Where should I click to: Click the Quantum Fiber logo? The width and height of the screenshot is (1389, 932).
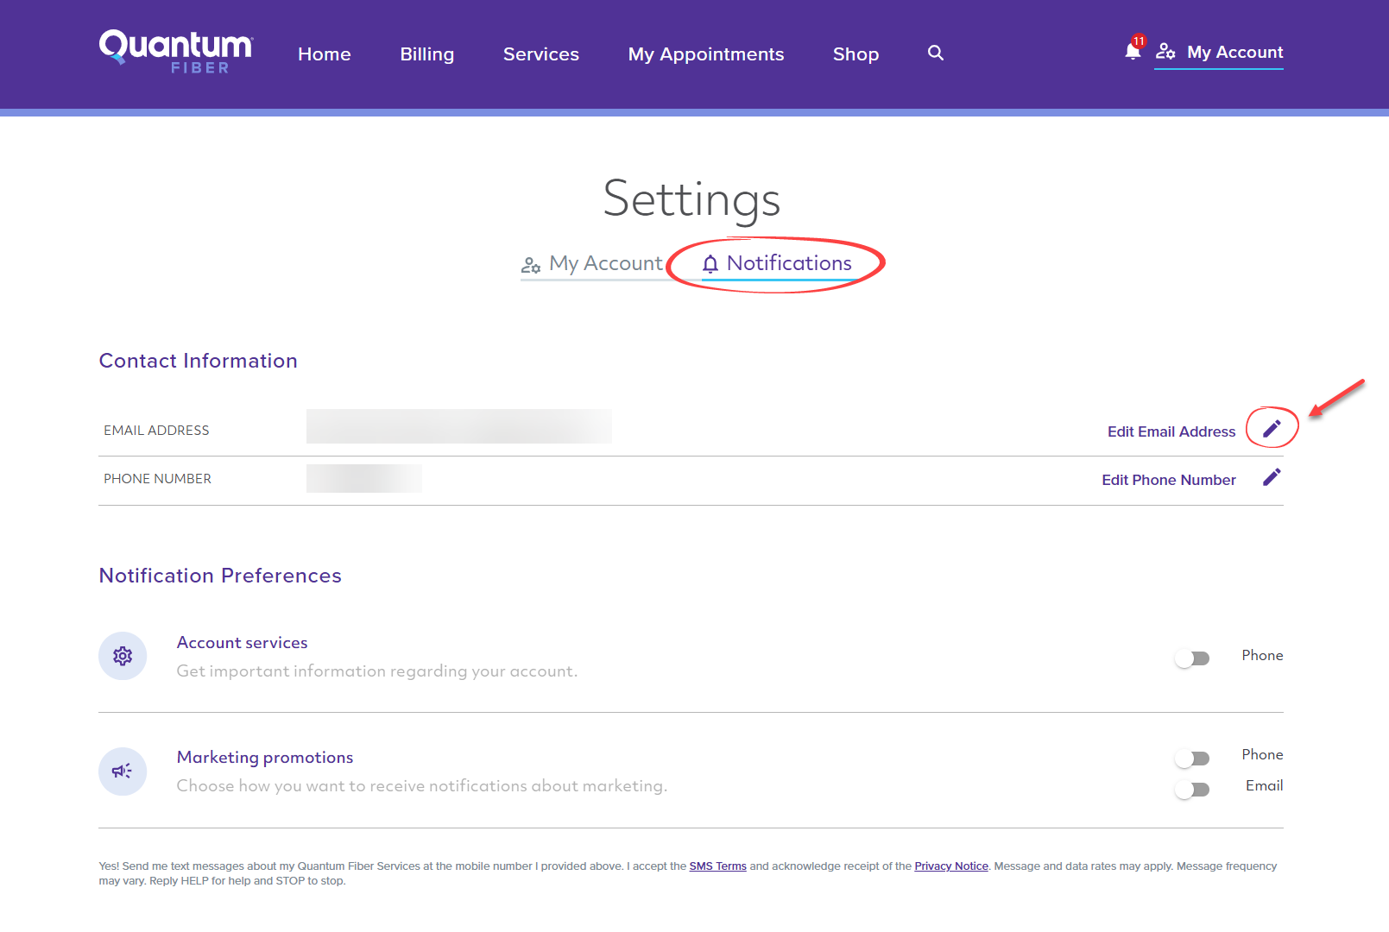174,52
